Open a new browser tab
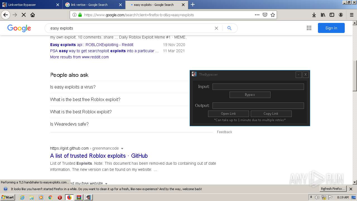The height and width of the screenshot is (201, 357). [x=193, y=4]
